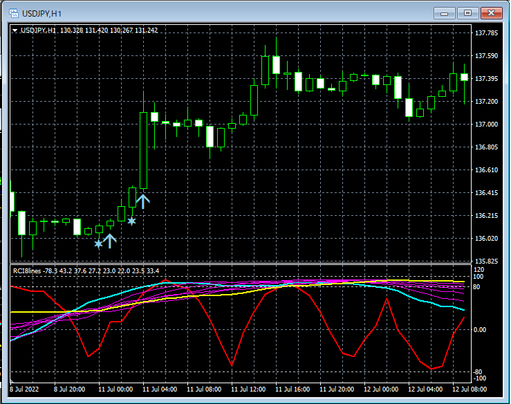
Task: Click the chart window icon in title bar
Action: [13, 13]
